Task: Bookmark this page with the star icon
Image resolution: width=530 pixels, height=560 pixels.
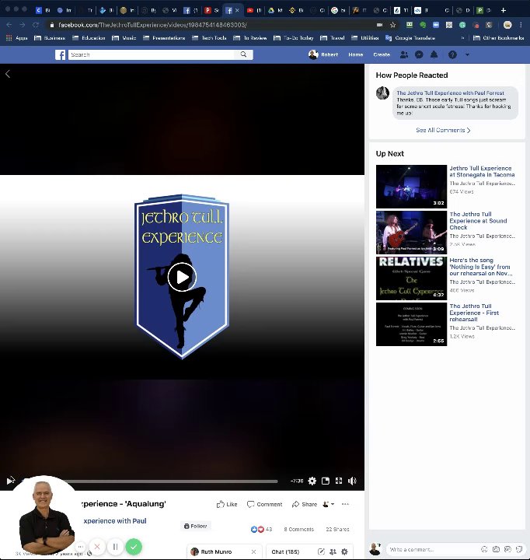Action: coord(393,25)
